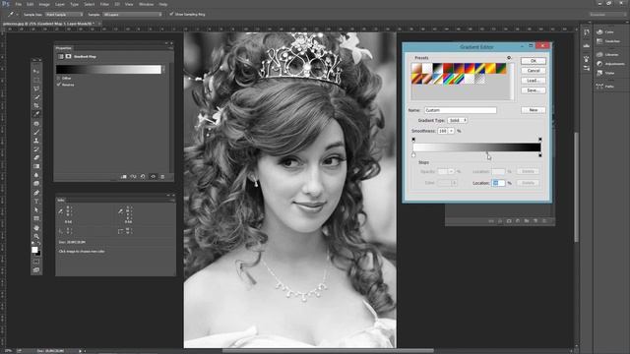Select the Move tool
Viewport: 630px width, 354px height.
coord(36,71)
